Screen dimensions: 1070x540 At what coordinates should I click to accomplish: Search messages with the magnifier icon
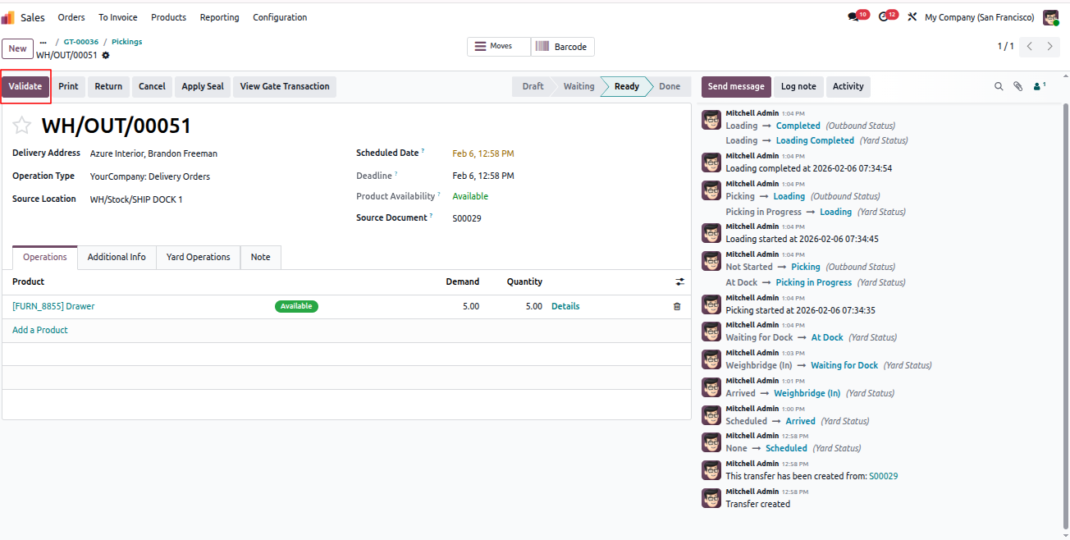click(999, 86)
